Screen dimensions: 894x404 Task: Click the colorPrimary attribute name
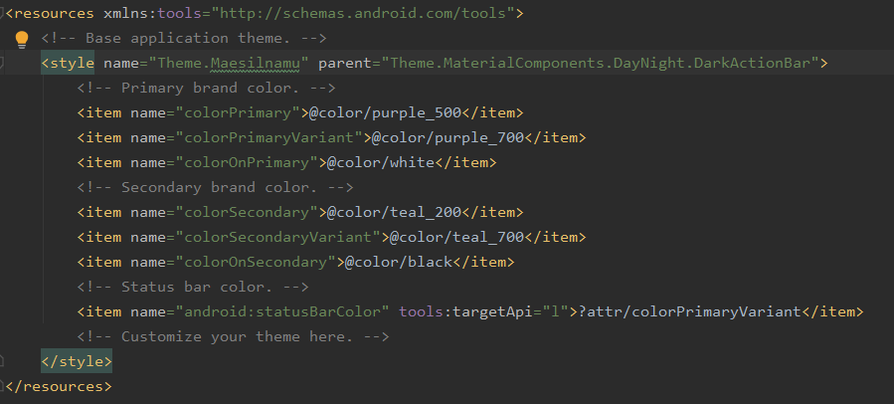click(238, 113)
